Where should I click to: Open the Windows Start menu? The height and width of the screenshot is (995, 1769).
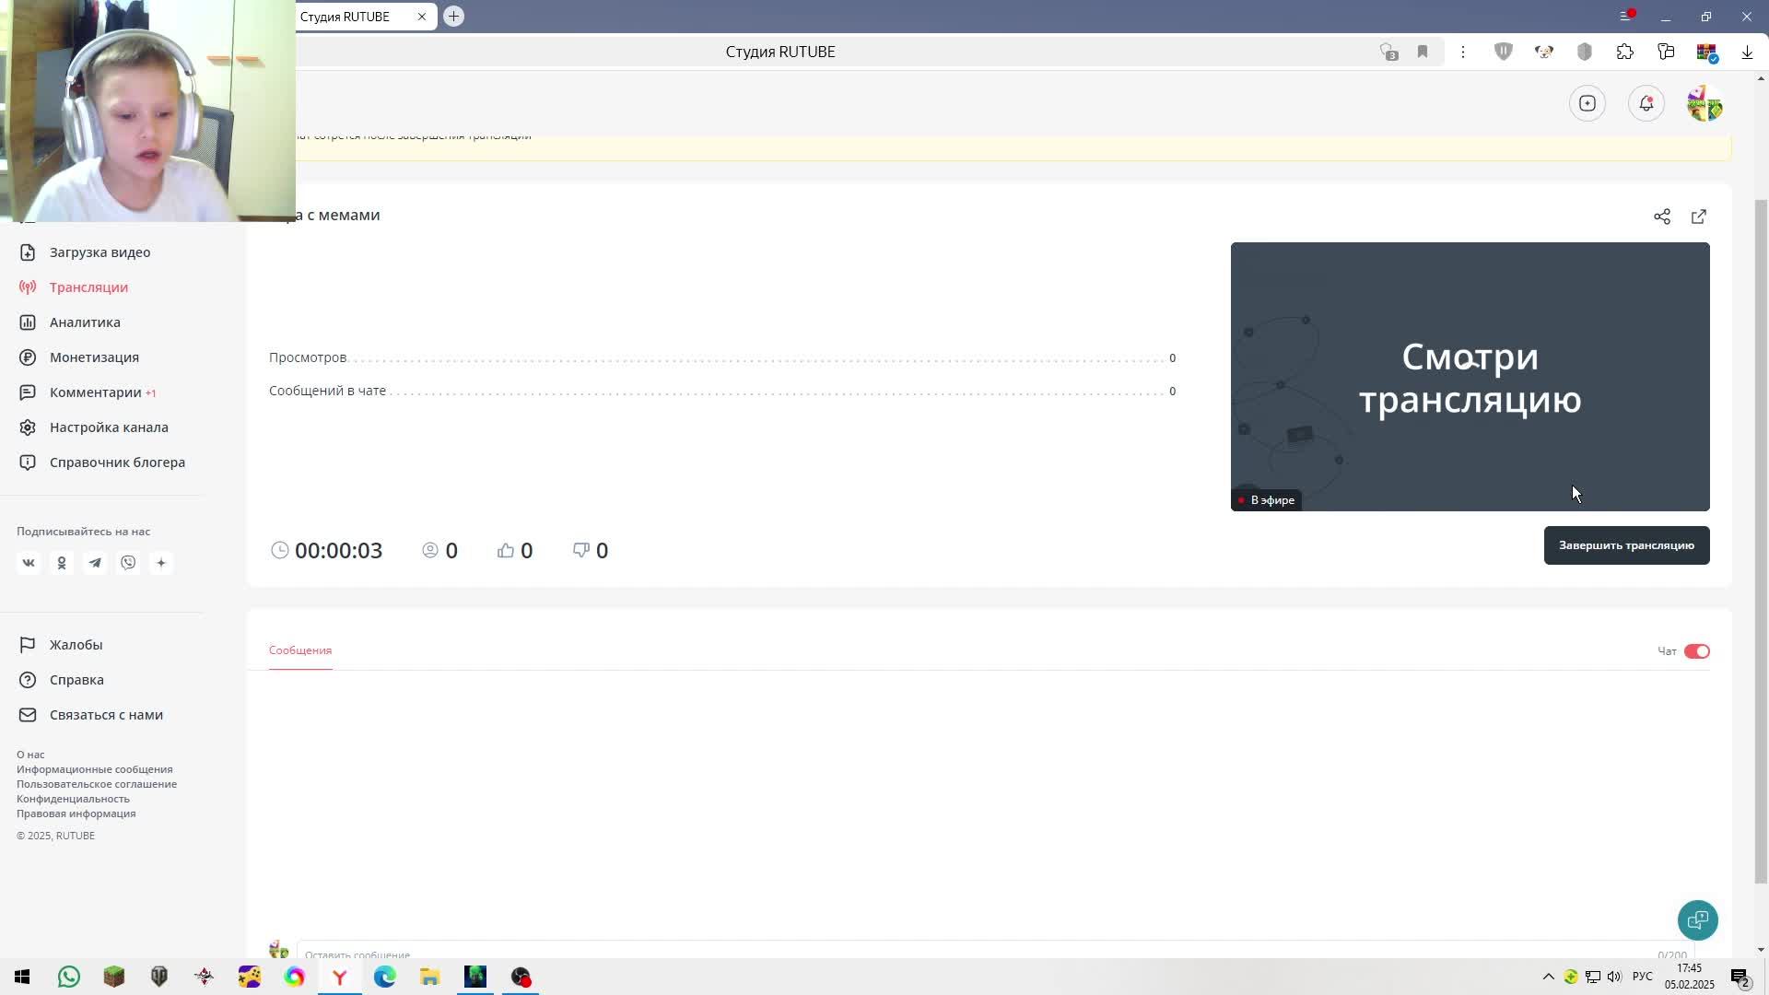[22, 977]
